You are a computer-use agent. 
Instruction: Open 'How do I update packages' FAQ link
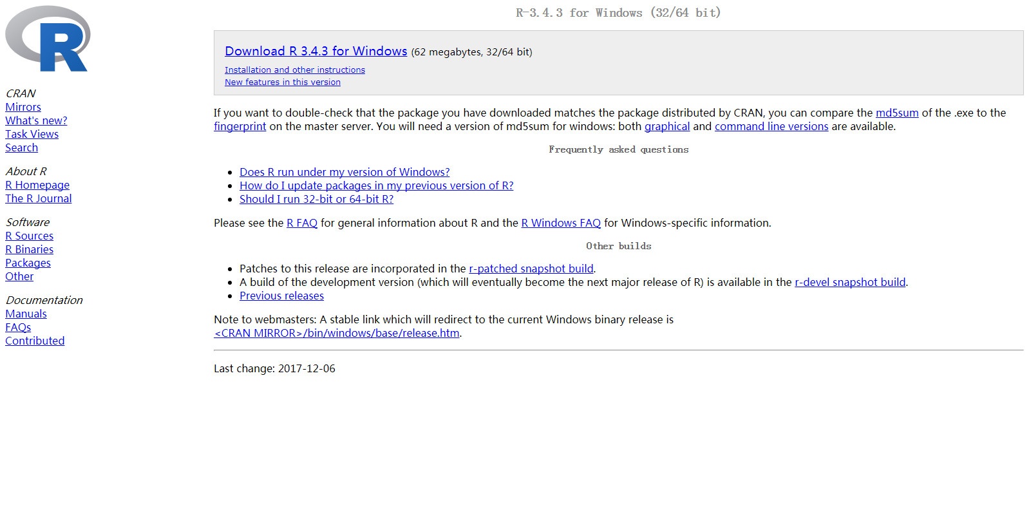pyautogui.click(x=377, y=185)
